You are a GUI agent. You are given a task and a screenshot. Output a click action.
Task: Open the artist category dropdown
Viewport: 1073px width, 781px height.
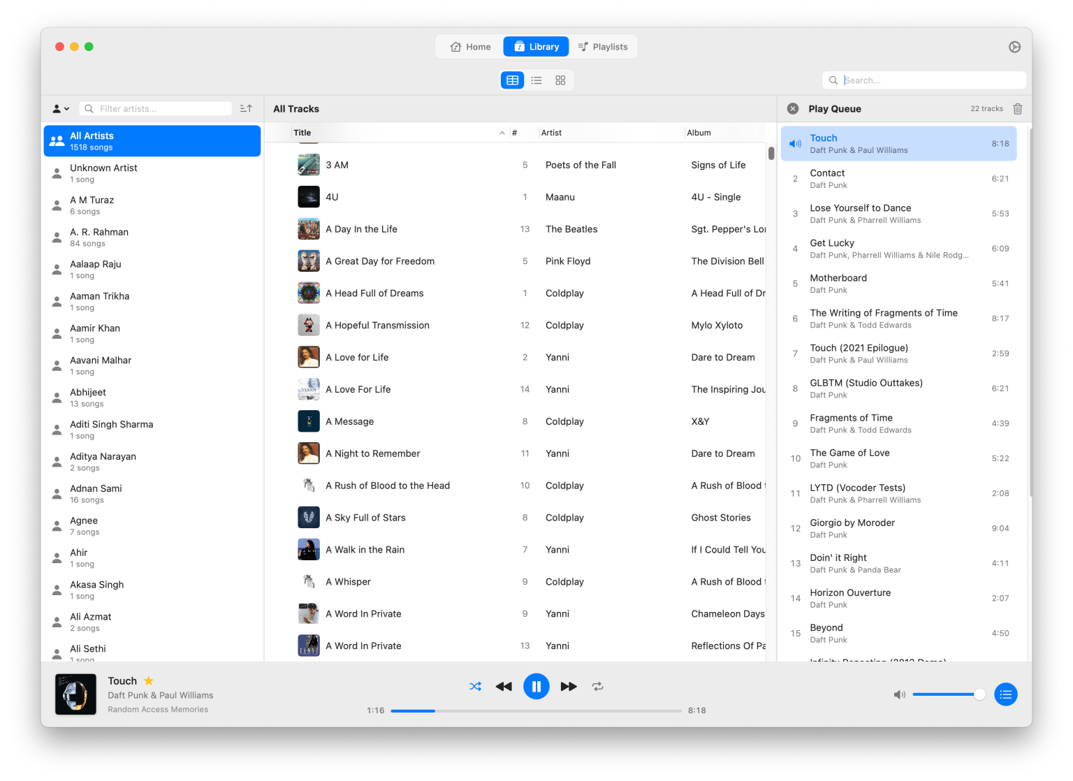tap(61, 109)
